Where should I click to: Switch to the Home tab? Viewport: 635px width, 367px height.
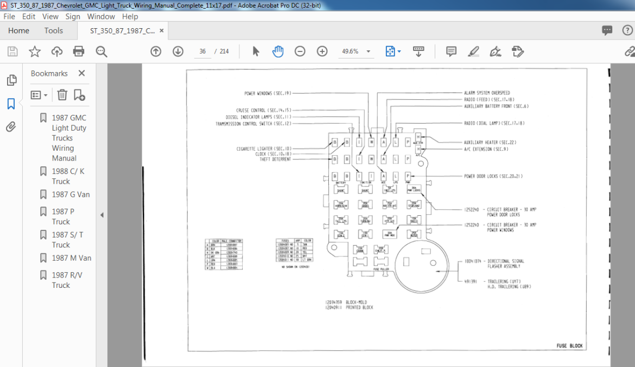18,31
